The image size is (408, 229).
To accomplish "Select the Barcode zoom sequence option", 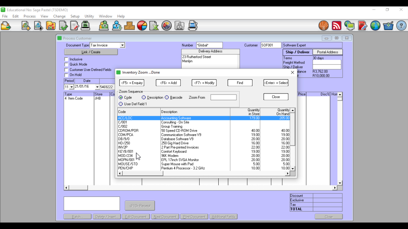I will 167,98.
